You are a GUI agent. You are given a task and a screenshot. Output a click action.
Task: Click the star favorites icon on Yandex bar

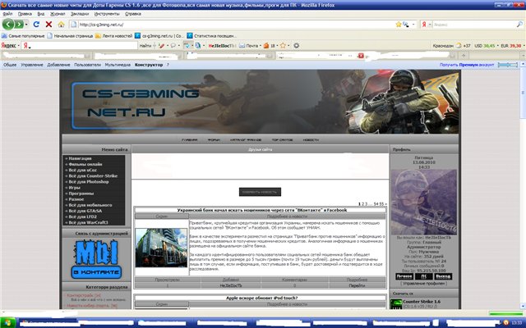tap(283, 46)
